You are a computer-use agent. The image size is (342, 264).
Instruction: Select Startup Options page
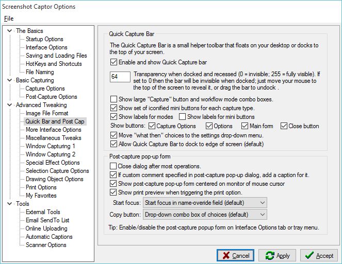(x=44, y=39)
